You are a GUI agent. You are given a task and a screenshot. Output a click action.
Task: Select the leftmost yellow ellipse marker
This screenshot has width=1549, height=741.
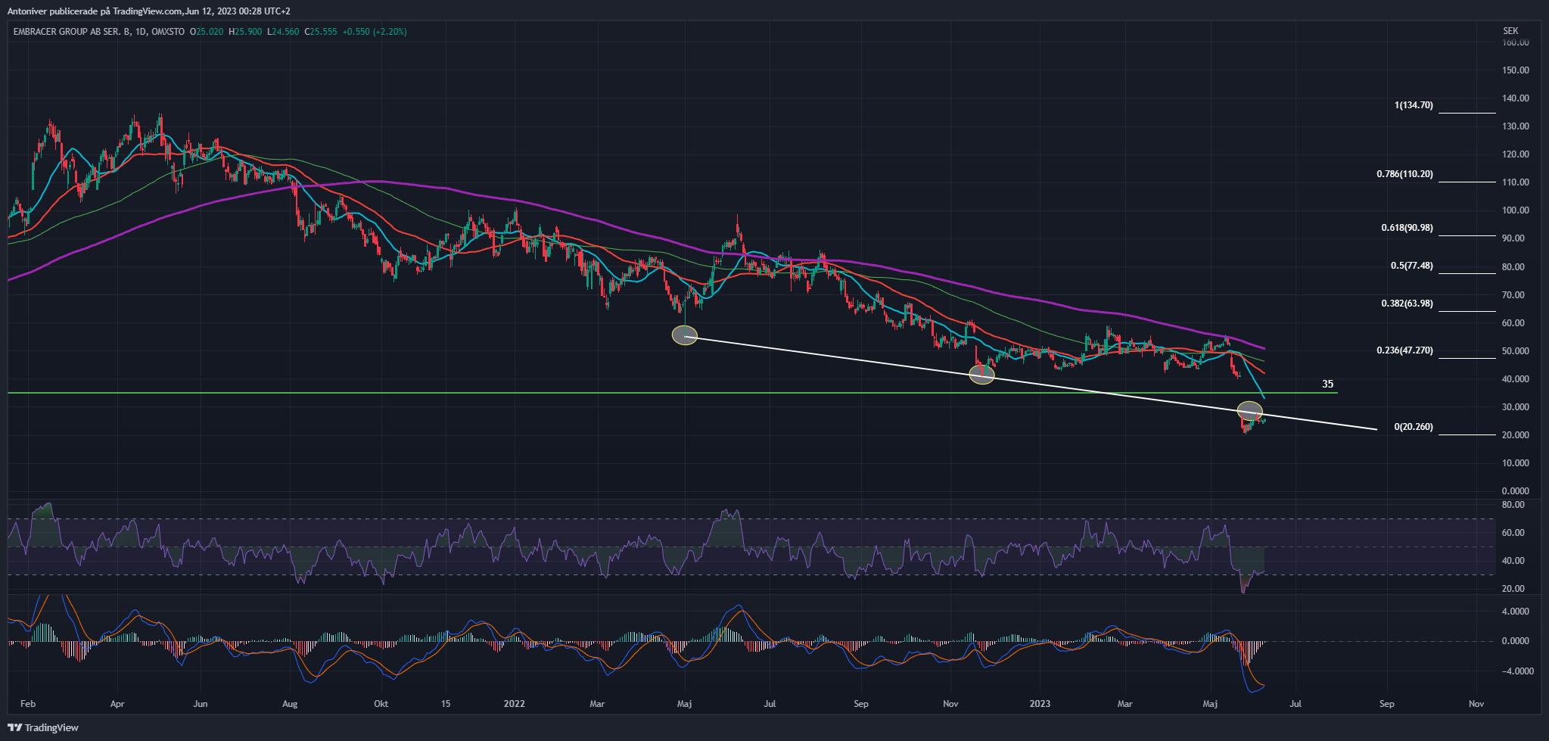click(x=684, y=335)
